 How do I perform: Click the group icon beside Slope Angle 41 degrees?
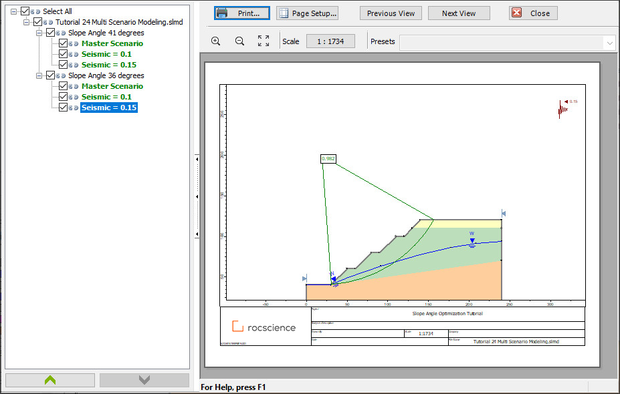point(61,33)
